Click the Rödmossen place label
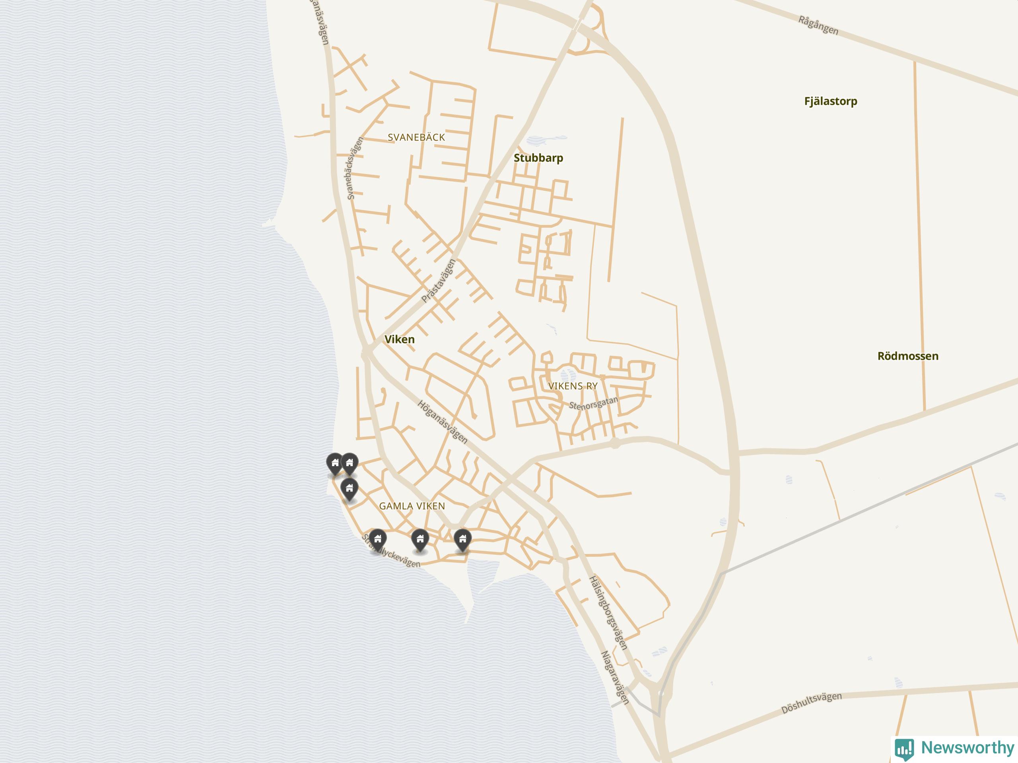This screenshot has width=1018, height=763. [x=908, y=356]
